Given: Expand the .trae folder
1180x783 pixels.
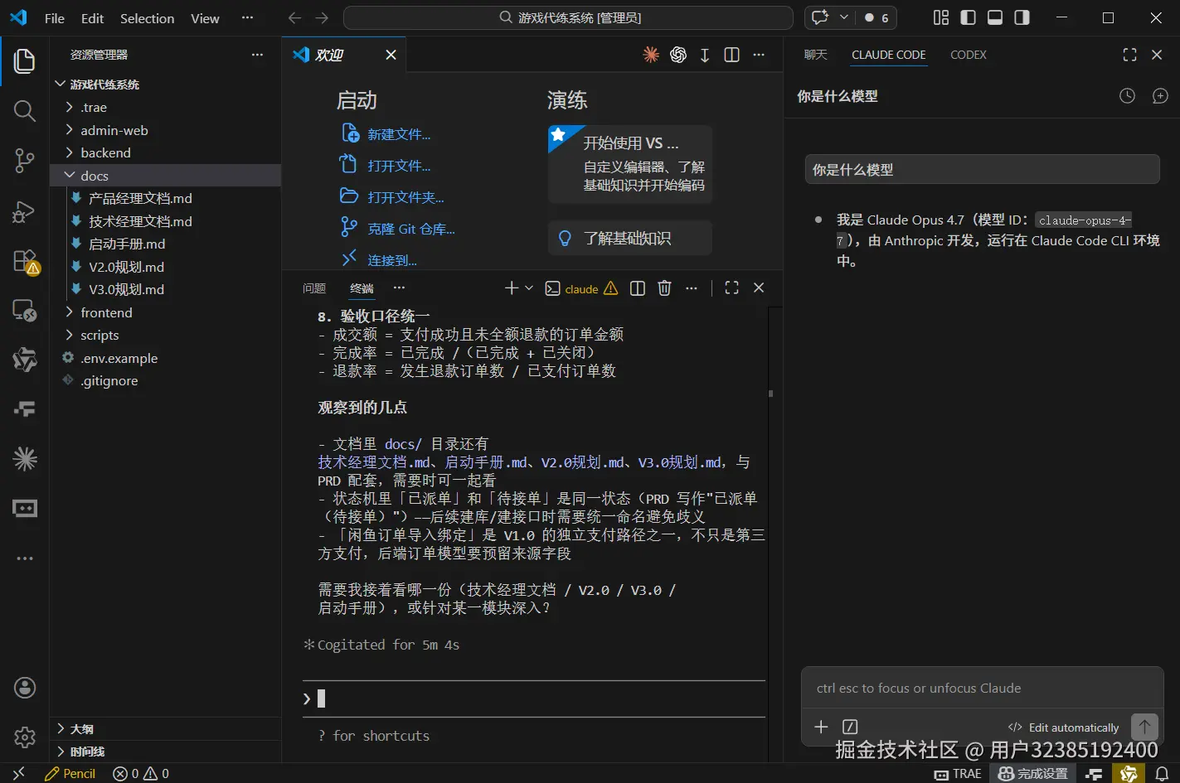Looking at the screenshot, I should (x=166, y=107).
